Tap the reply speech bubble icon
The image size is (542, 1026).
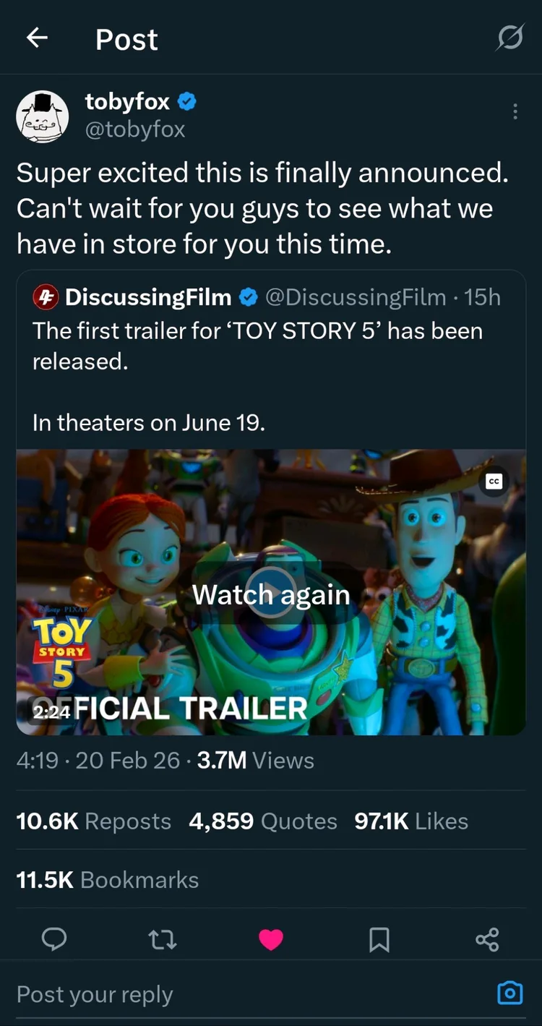point(54,939)
